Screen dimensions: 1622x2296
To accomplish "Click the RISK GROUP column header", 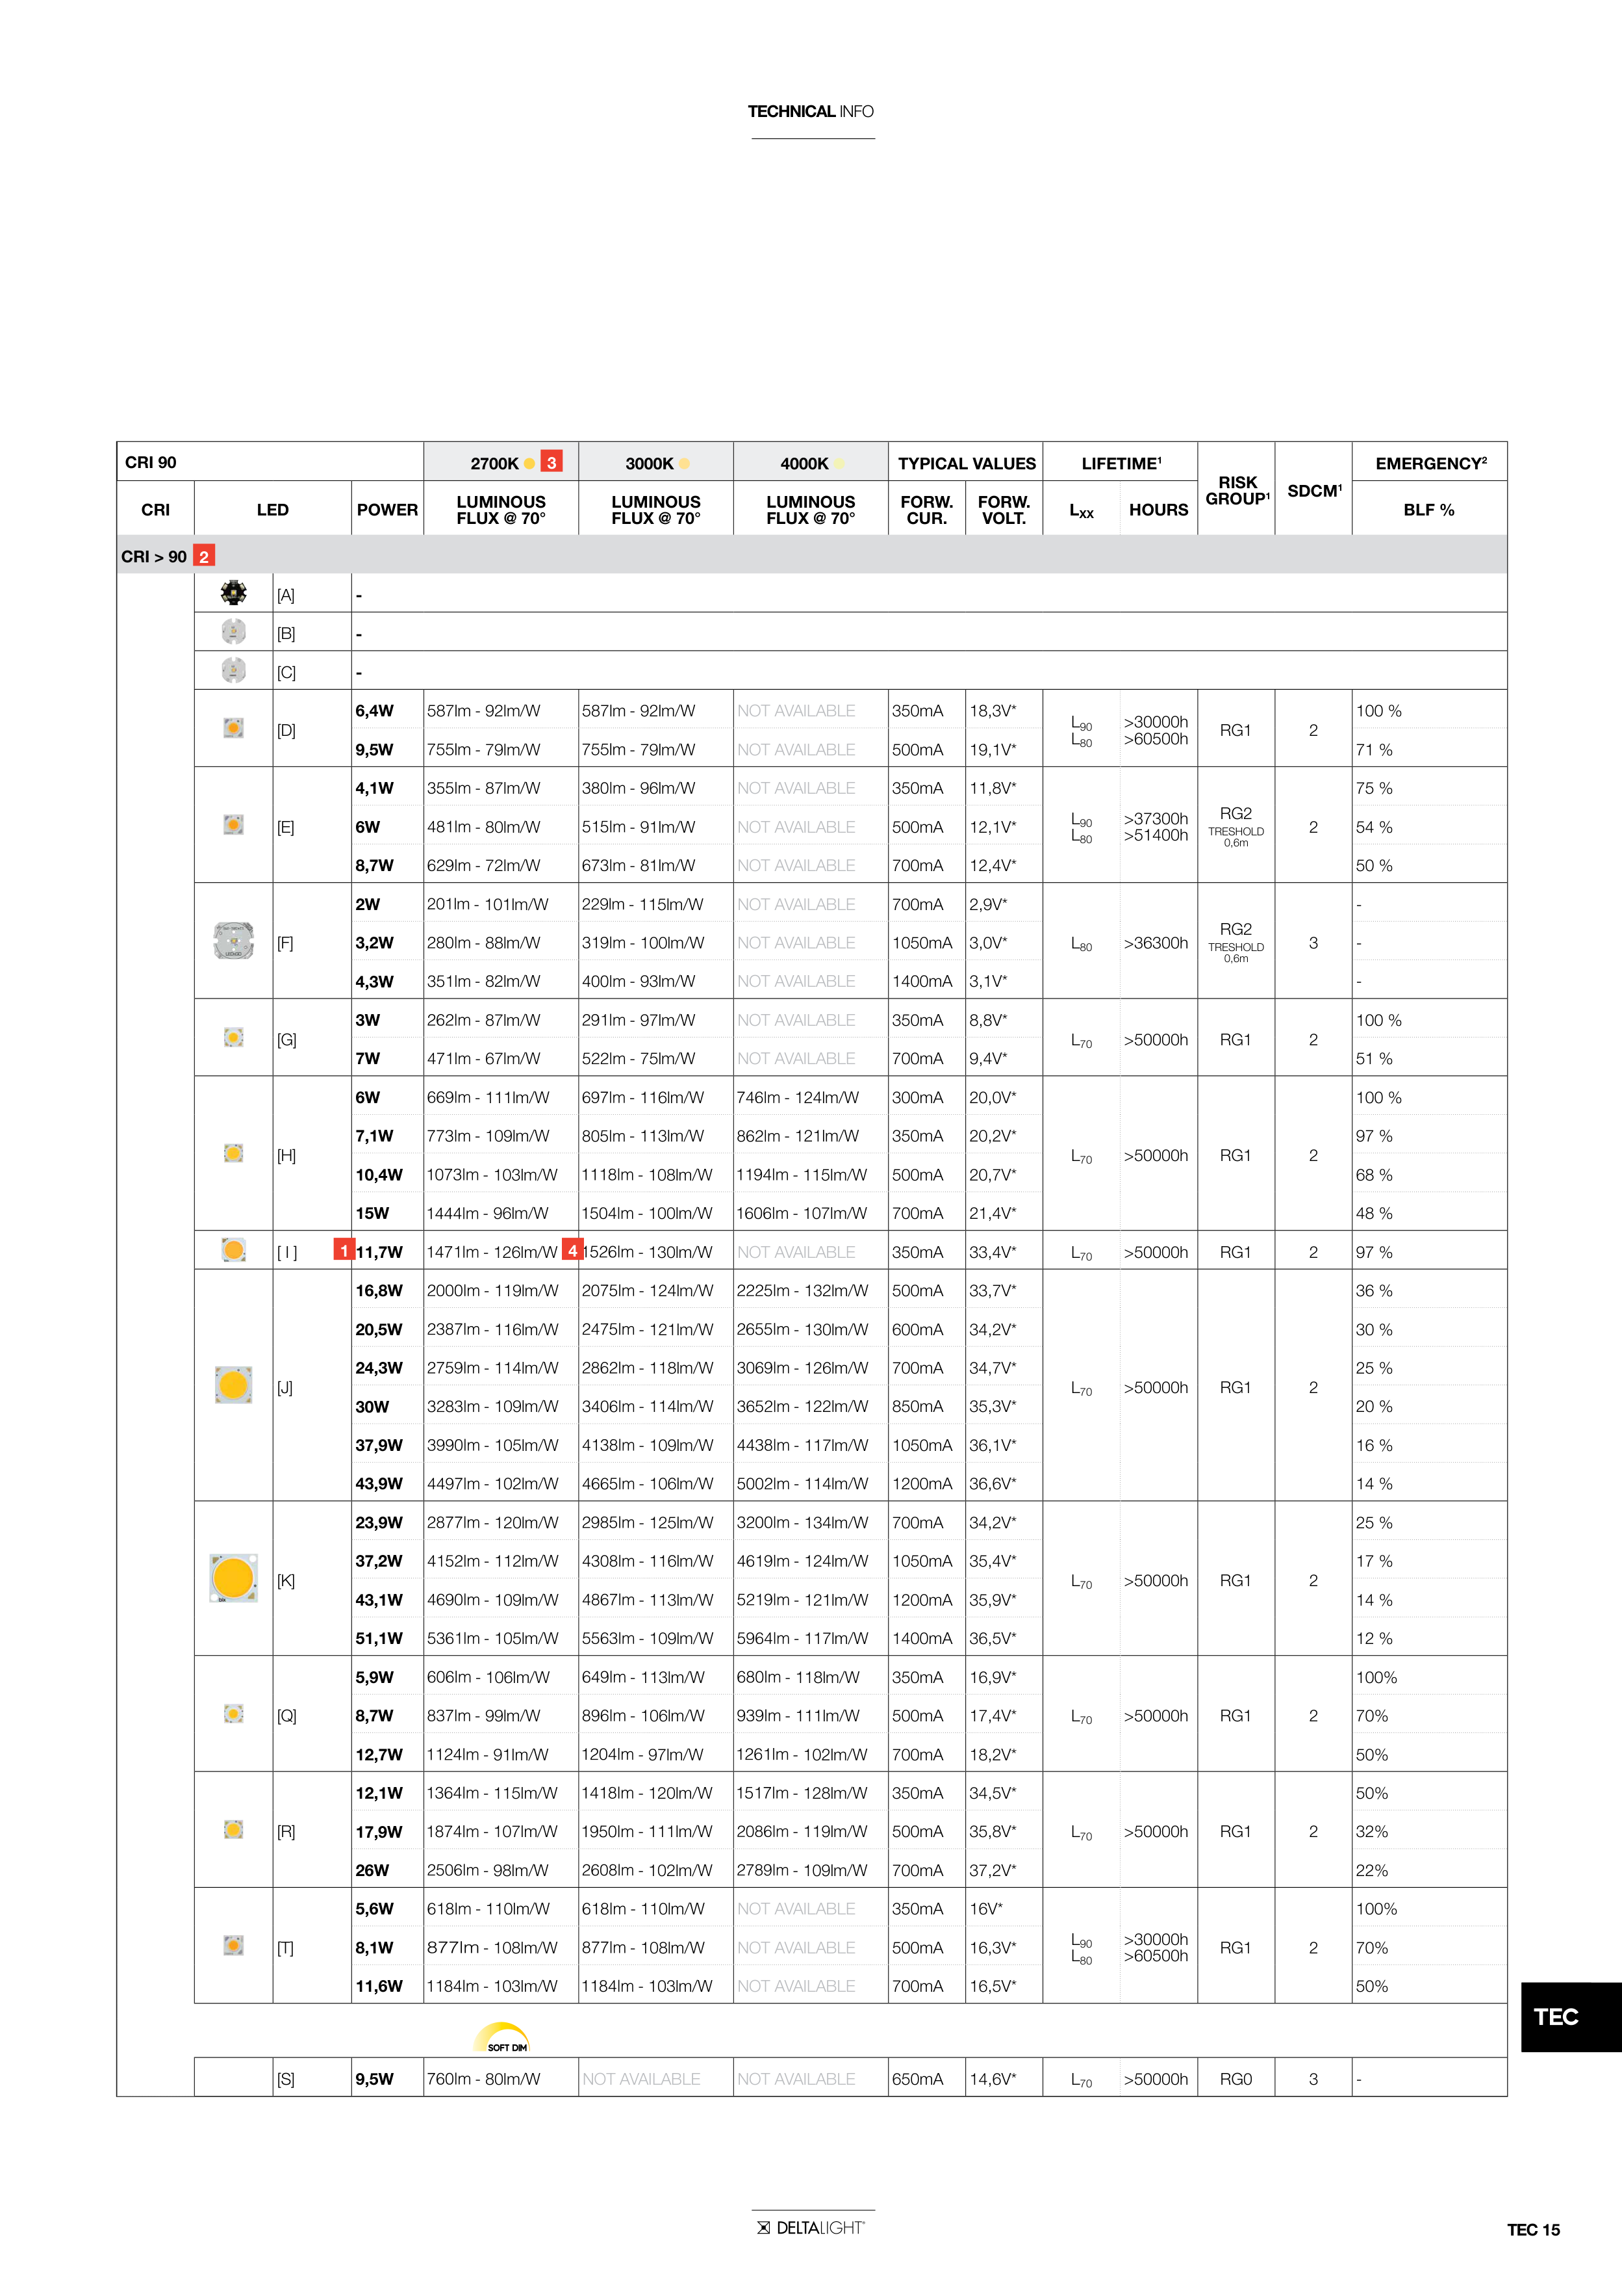I will point(1236,490).
